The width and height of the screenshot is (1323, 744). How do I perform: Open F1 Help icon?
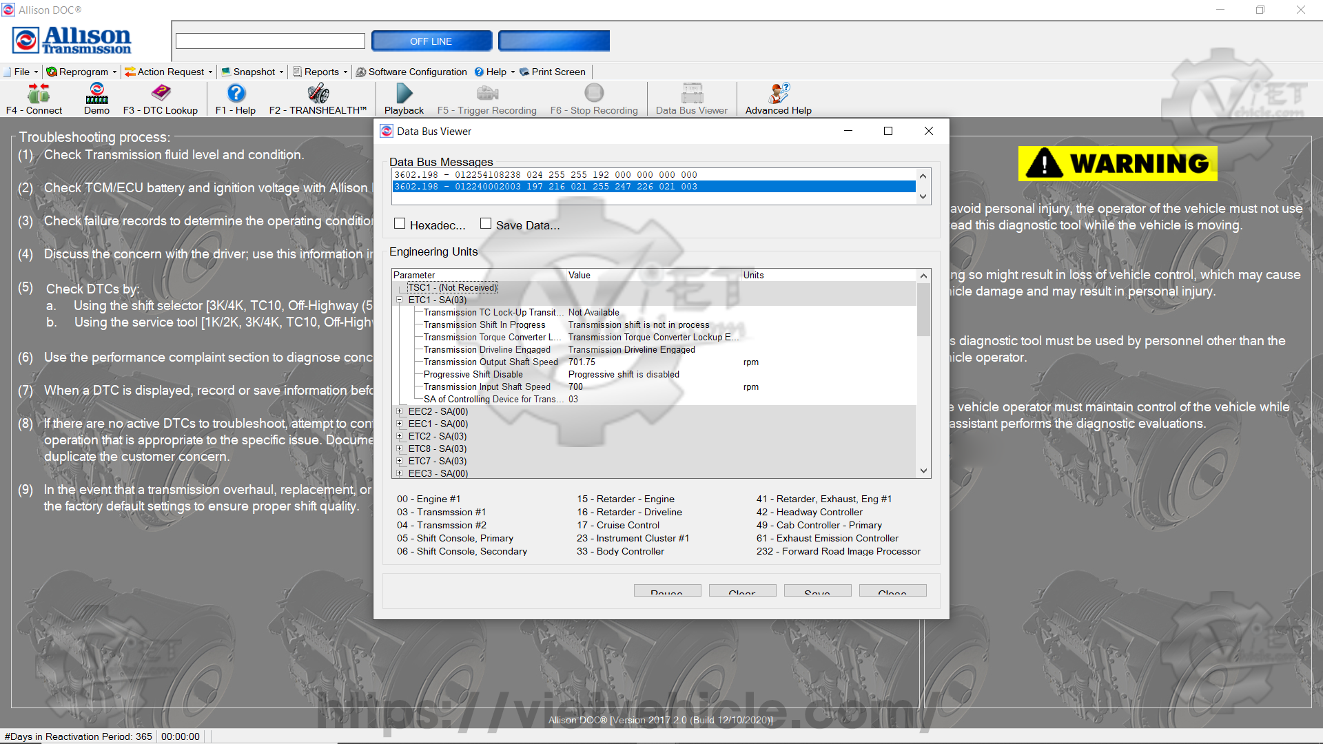(236, 99)
